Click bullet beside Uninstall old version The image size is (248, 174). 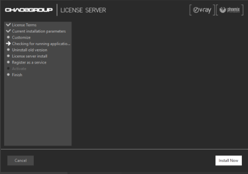click(x=8, y=50)
